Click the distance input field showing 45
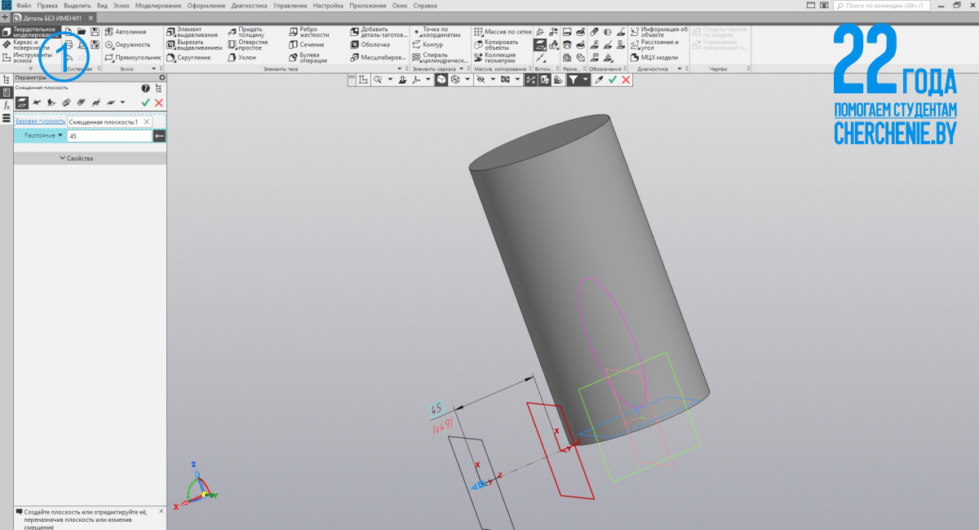The height and width of the screenshot is (530, 979). (109, 136)
